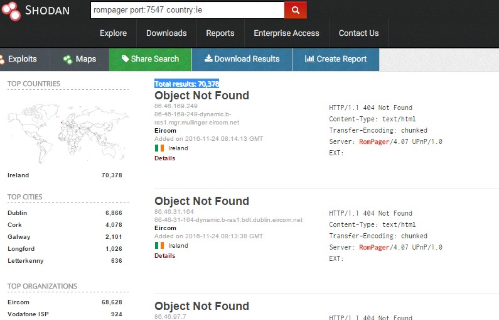
Task: Click Added on 2016-11-24 08:14:13 GMT timestamp
Action: coord(209,139)
